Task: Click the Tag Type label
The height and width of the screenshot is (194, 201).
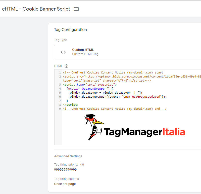Action: click(61, 40)
